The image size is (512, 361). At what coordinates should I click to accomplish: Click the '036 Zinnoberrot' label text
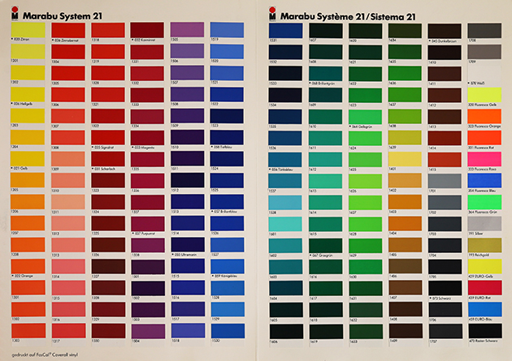(x=67, y=41)
